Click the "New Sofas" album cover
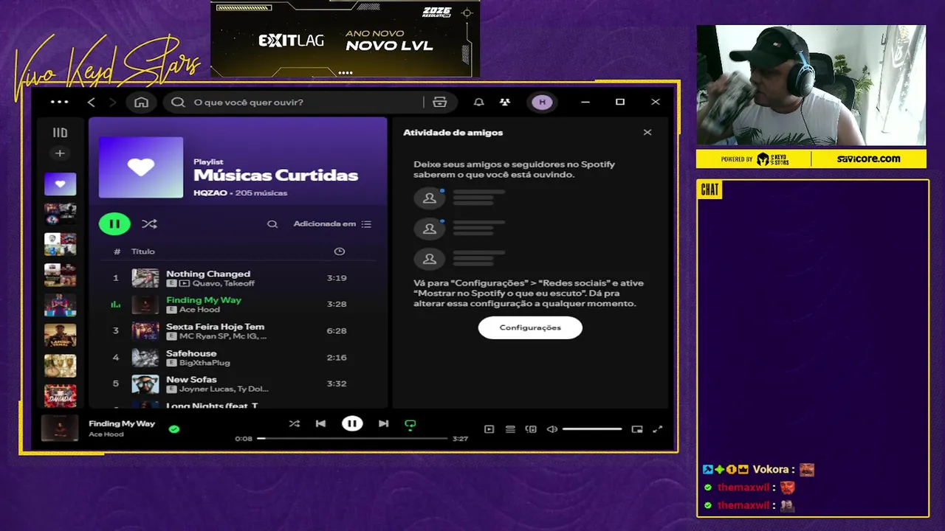 [145, 383]
